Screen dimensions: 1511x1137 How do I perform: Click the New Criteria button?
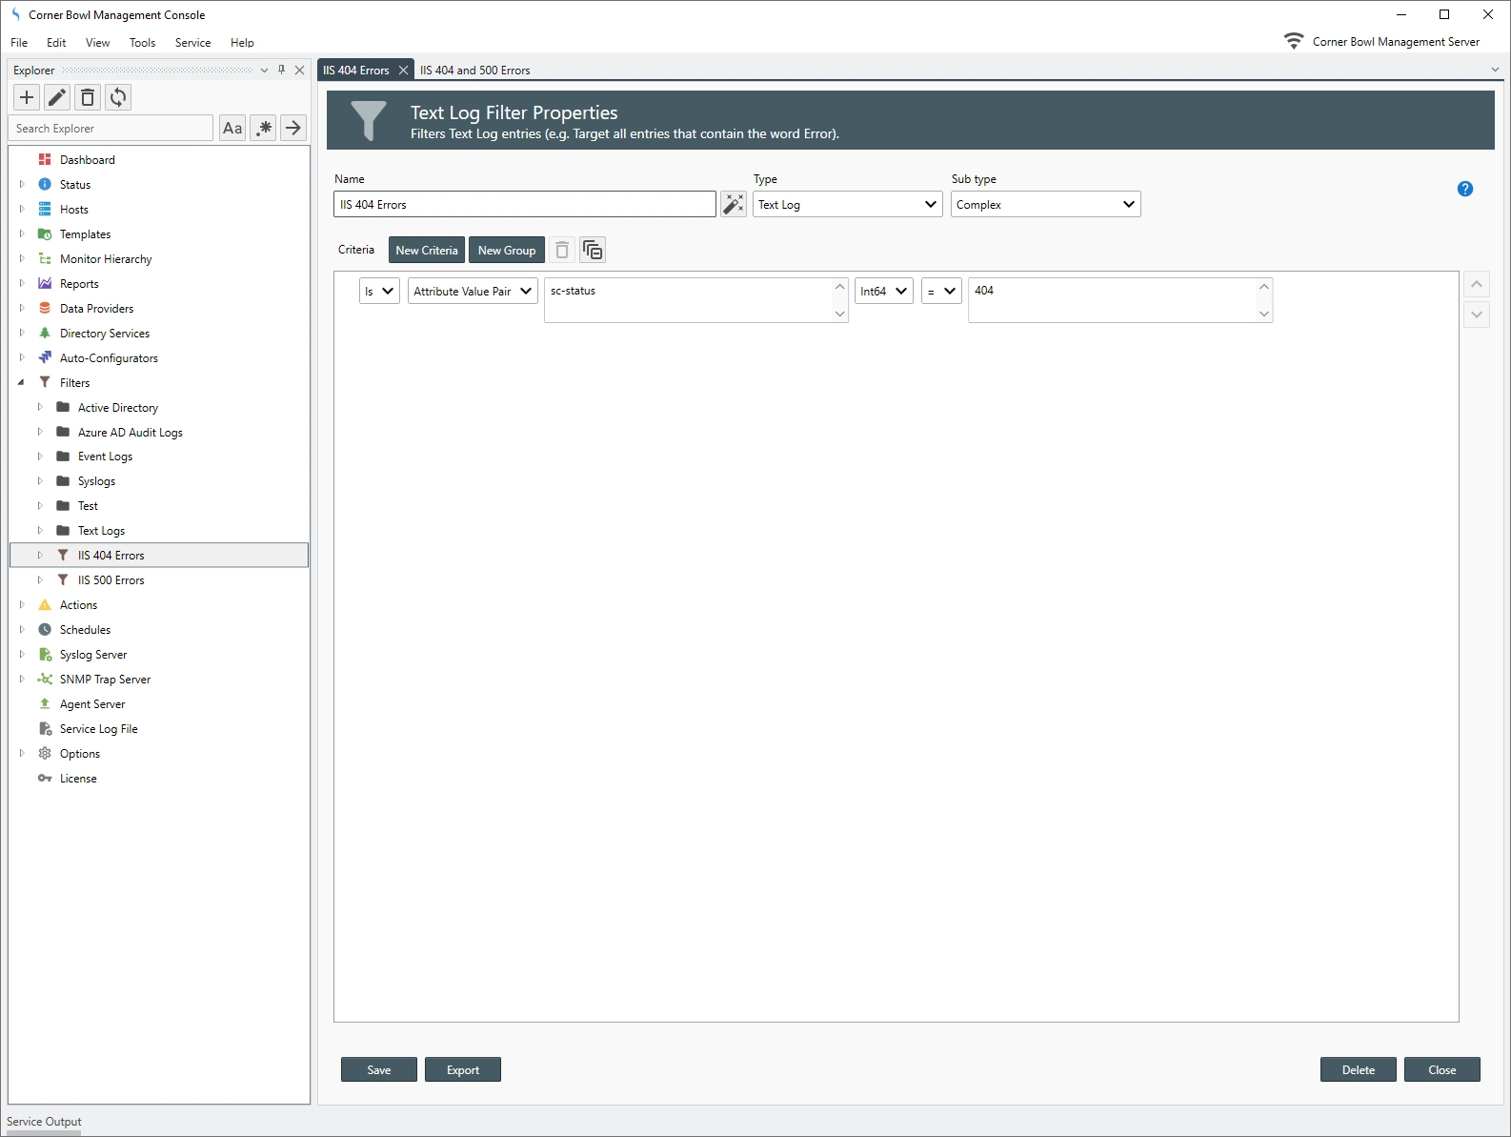point(426,250)
